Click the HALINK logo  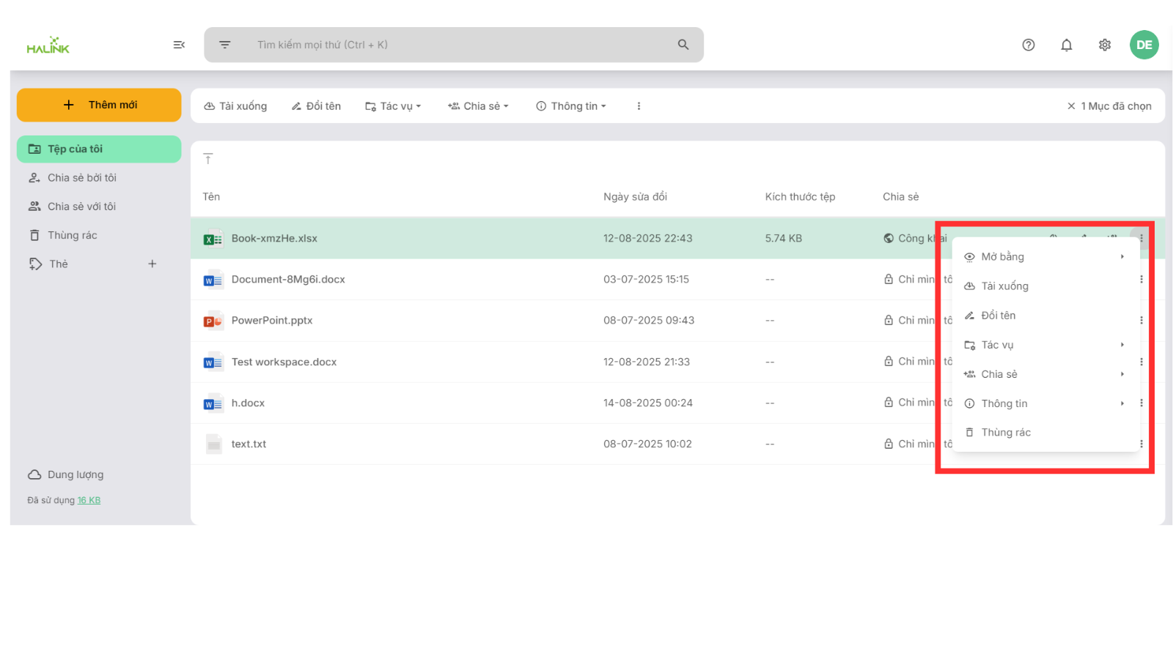pos(48,45)
